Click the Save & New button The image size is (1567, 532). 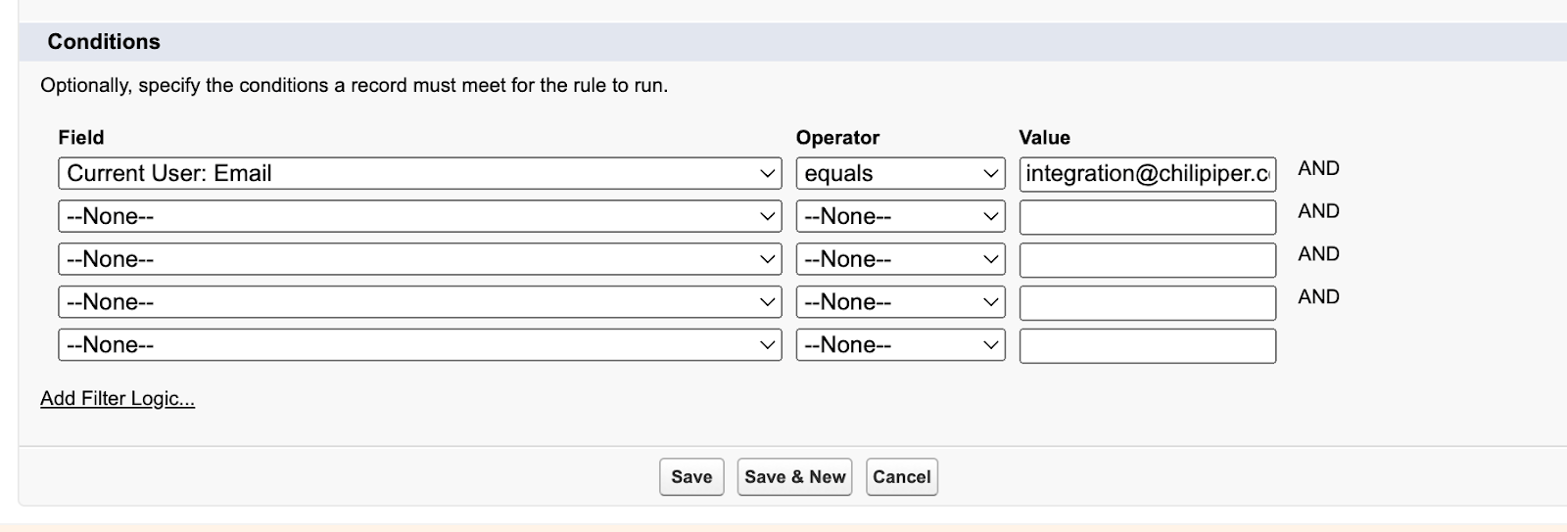pos(794,476)
